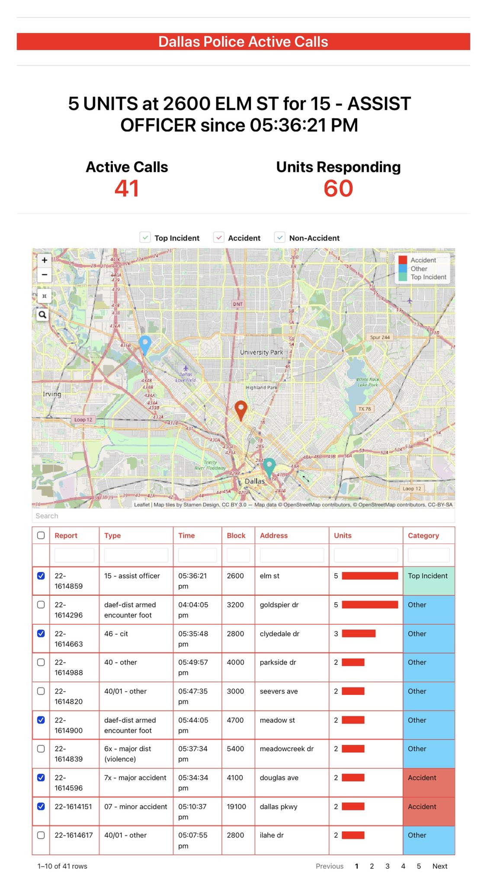This screenshot has width=487, height=886.
Task: Focus the Category column filter field
Action: [x=429, y=555]
